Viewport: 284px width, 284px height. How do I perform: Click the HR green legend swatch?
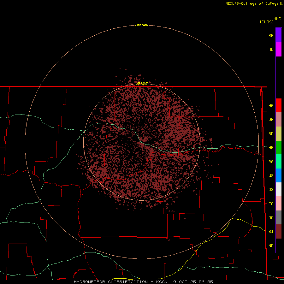tap(279, 148)
